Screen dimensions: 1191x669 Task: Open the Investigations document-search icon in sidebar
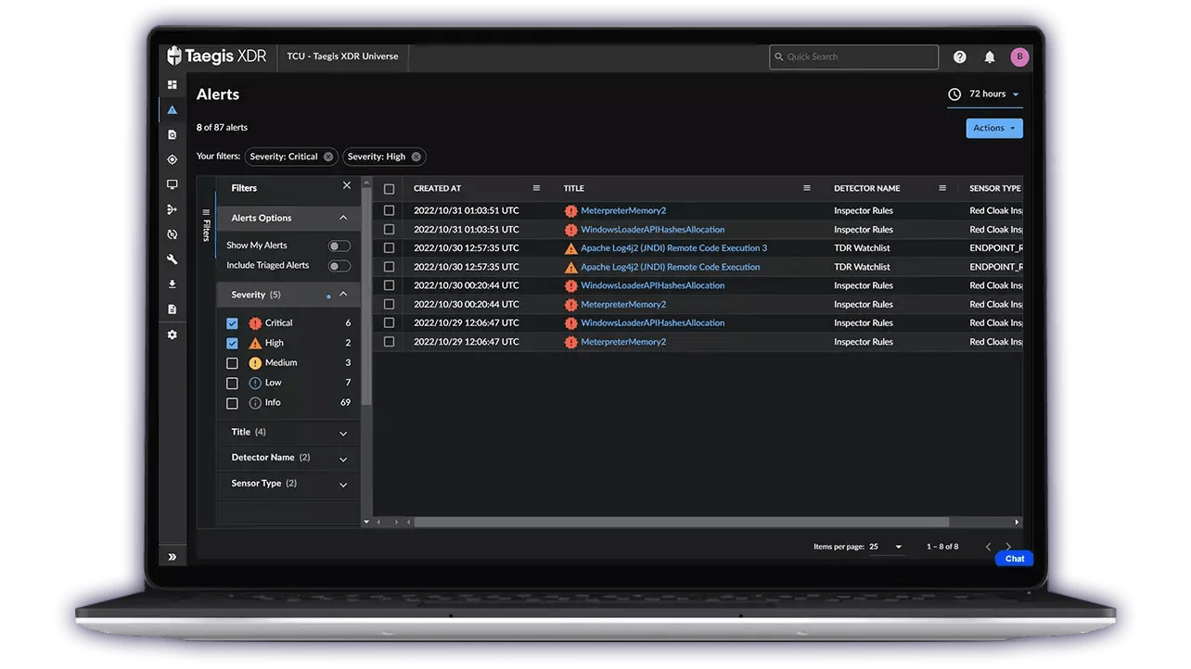(x=172, y=134)
